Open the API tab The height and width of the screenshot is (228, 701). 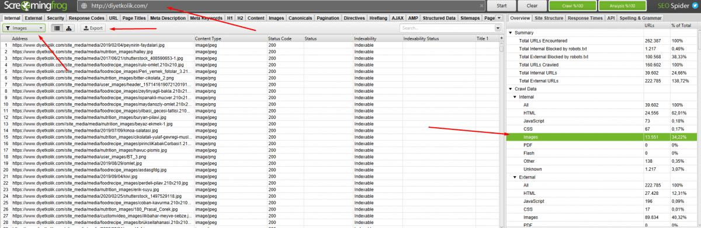(x=611, y=18)
